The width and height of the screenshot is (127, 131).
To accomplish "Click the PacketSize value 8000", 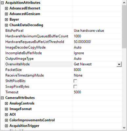I will (x=77, y=70).
